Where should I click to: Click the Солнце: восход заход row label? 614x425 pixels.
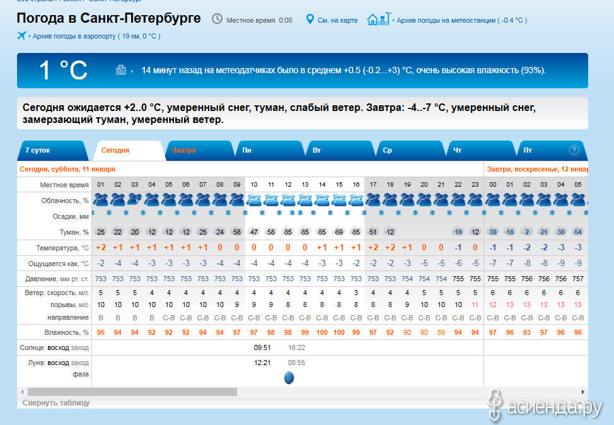pyautogui.click(x=54, y=348)
